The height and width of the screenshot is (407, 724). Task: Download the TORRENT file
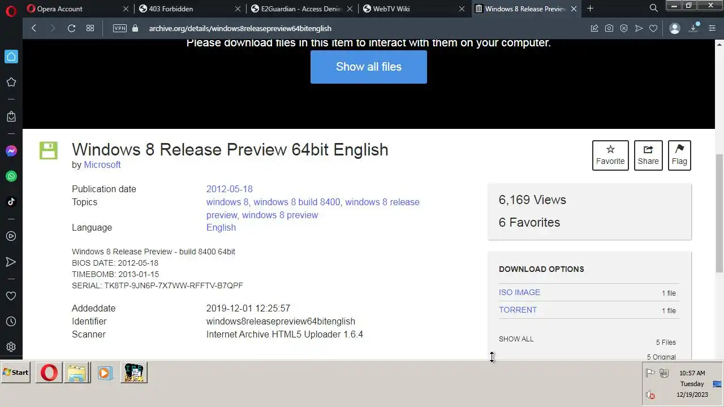518,310
